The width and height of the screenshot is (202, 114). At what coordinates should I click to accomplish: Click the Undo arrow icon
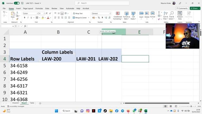4,12
